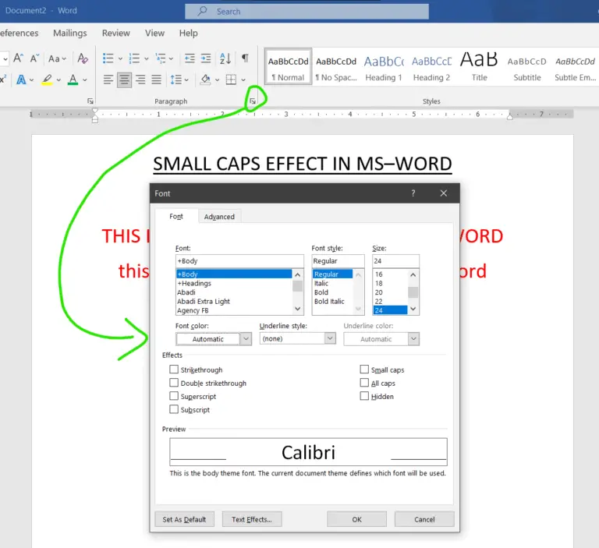
Task: Click the Clear All Formatting icon
Action: coord(83,58)
